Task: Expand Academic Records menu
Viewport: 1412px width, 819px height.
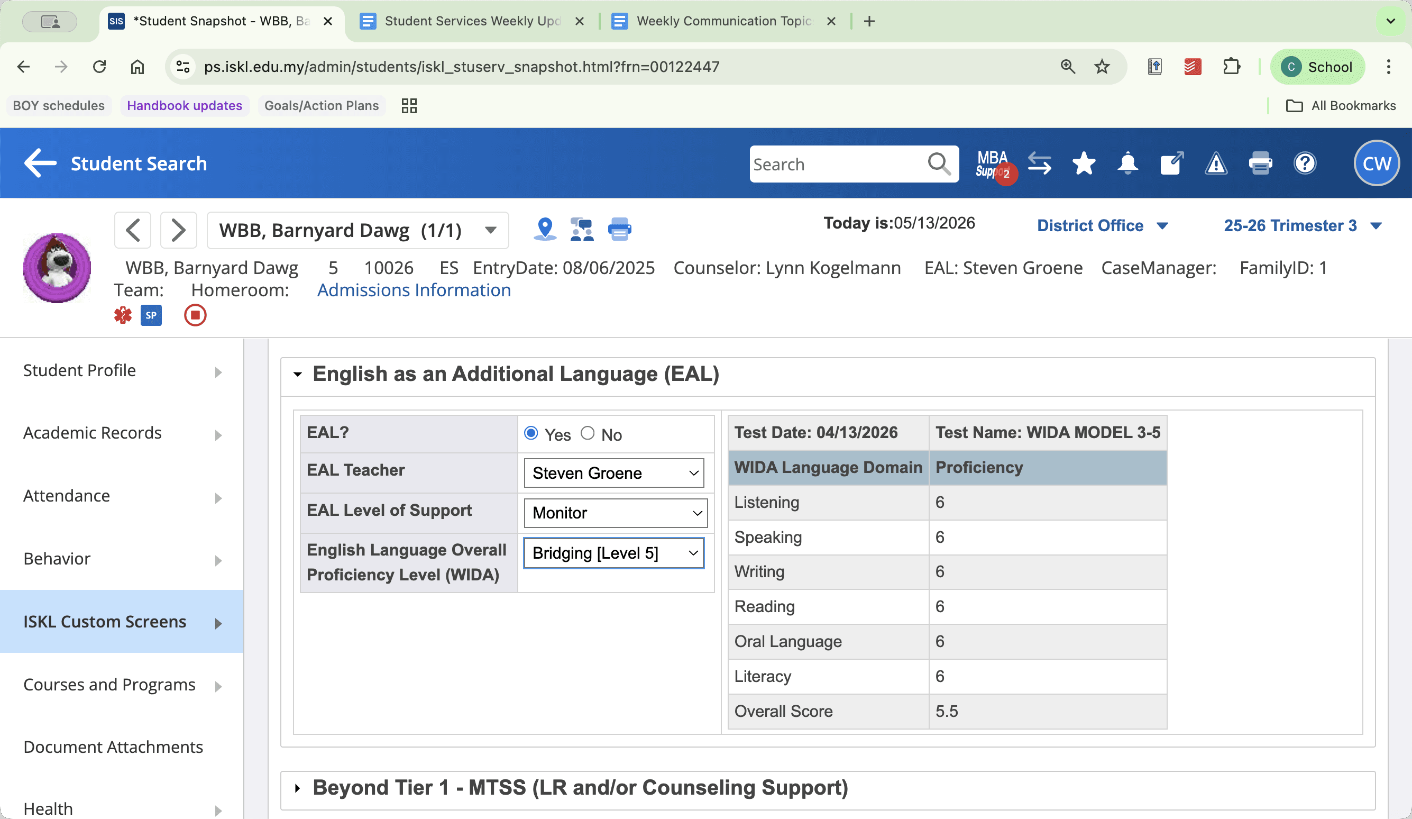Action: click(x=122, y=433)
